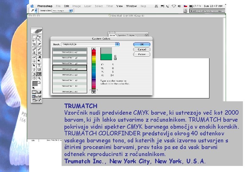Switch to the Styles palette tab

(132, 35)
